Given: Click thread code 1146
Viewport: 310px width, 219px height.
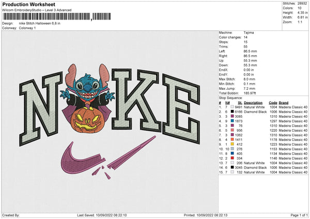Looking at the screenshot, I should click(273, 159).
